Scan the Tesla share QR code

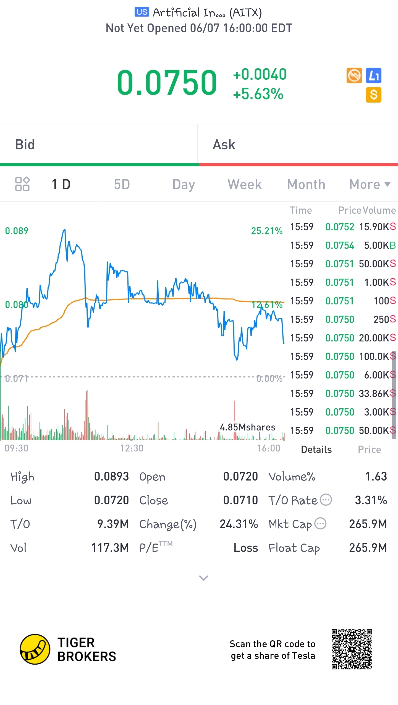(x=352, y=649)
